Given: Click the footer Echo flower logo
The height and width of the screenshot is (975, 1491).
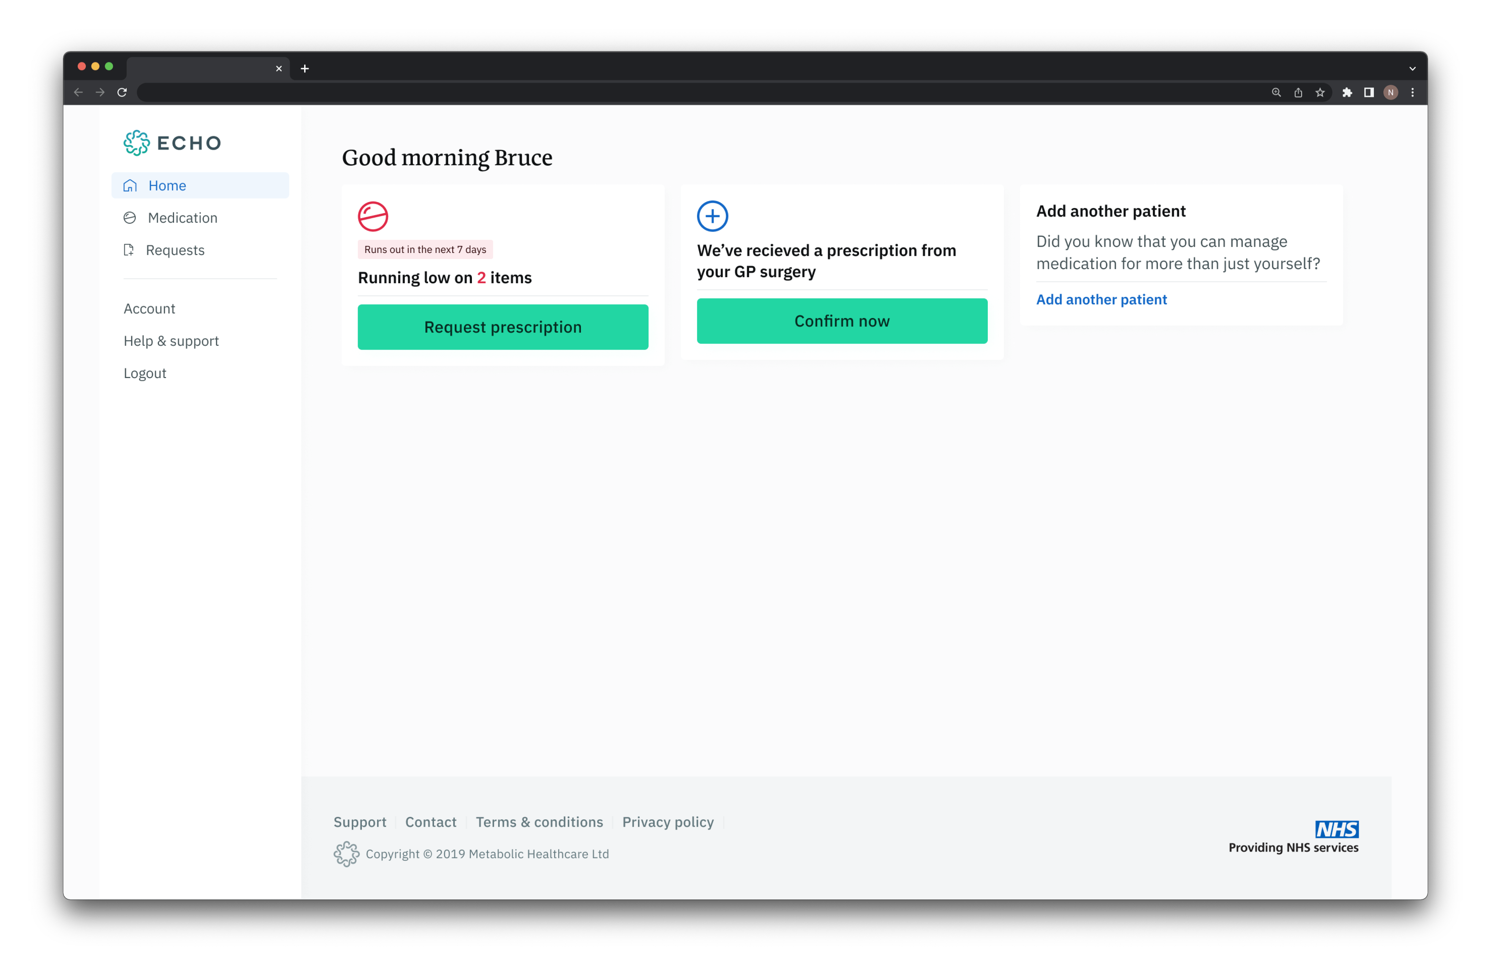Looking at the screenshot, I should point(346,854).
